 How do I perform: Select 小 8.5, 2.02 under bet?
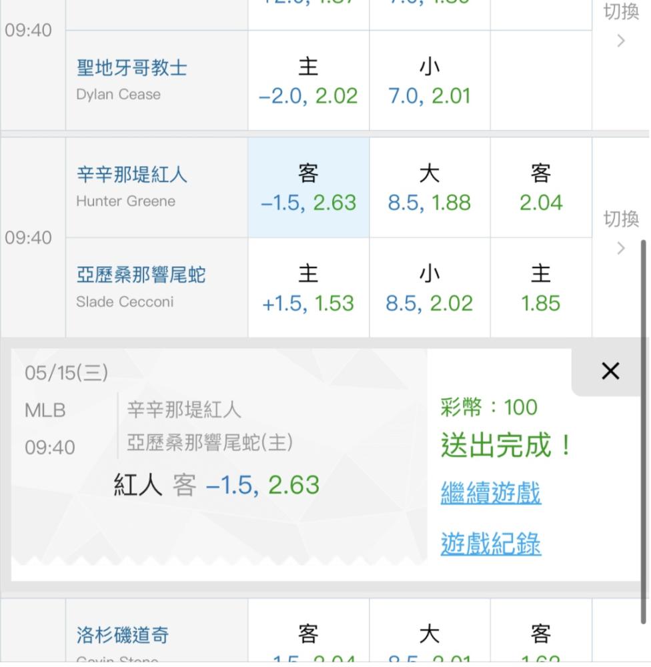tap(430, 288)
